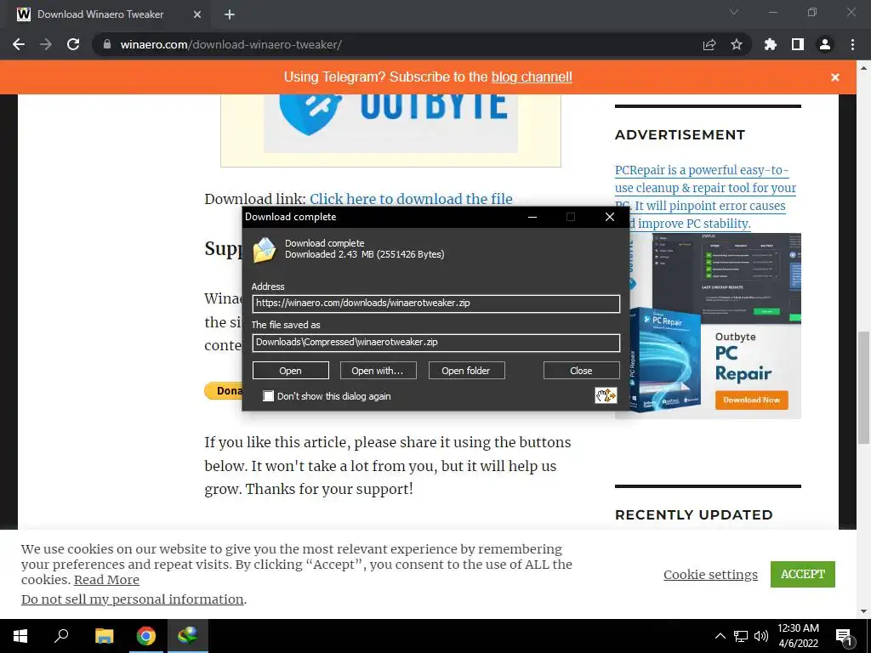Click the browser back arrow
871x653 pixels.
[19, 44]
